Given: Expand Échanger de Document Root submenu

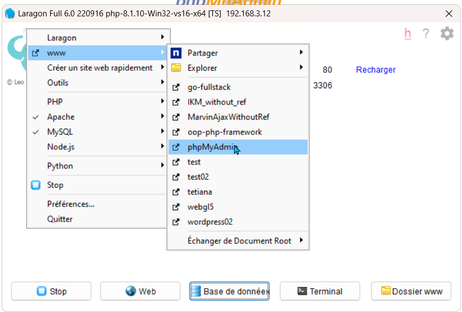Looking at the screenshot, I should [239, 241].
